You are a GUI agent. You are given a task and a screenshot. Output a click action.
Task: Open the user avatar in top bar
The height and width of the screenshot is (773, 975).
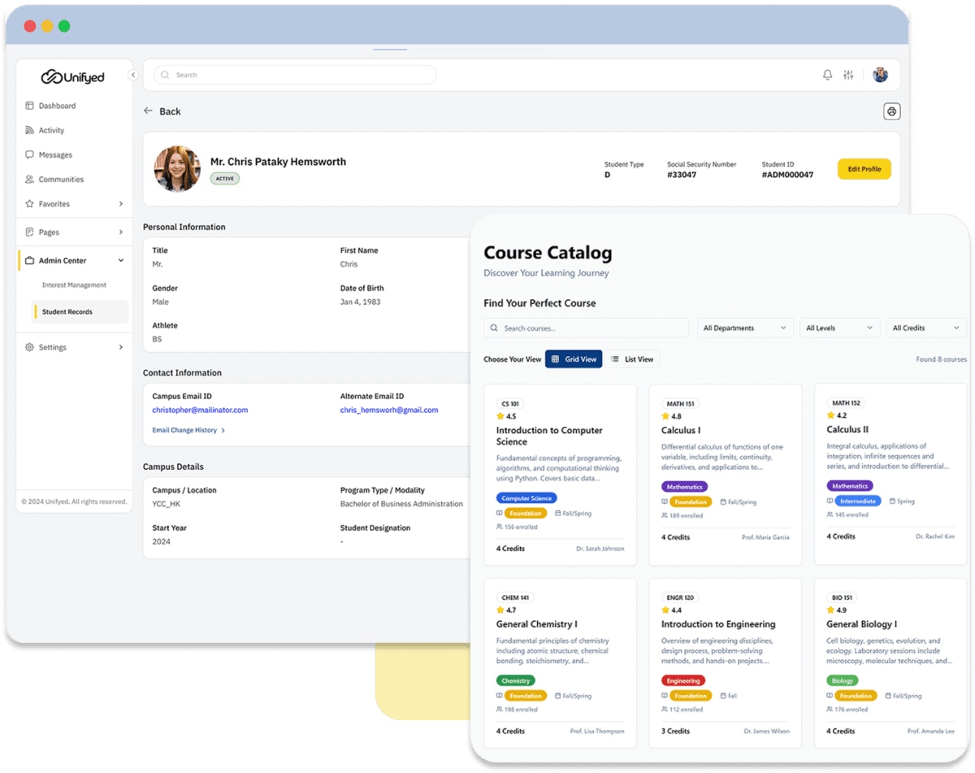(881, 75)
